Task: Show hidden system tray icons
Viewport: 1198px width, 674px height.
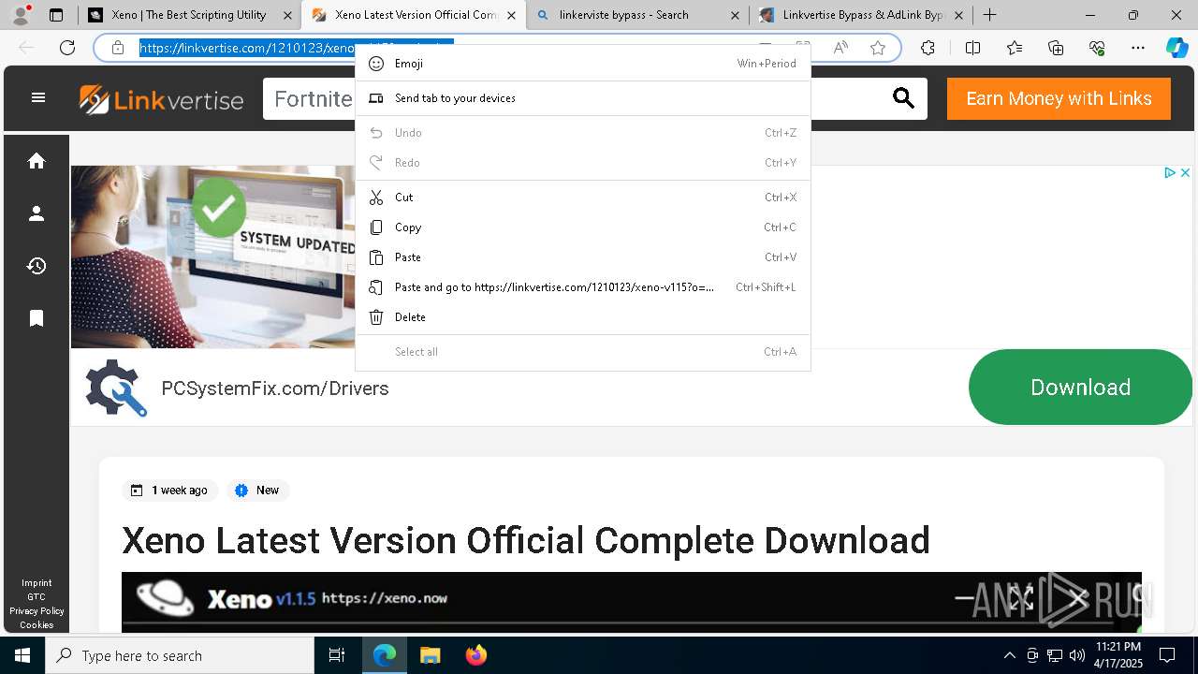Action: pos(1009,655)
